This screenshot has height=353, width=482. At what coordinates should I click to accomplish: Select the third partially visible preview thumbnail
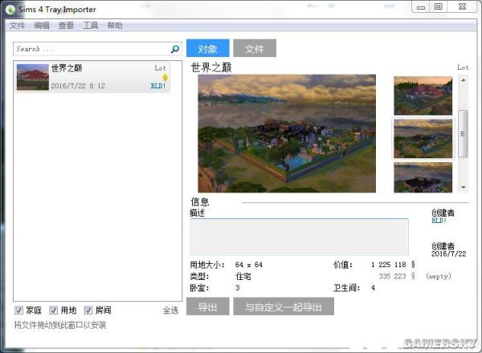click(x=423, y=177)
